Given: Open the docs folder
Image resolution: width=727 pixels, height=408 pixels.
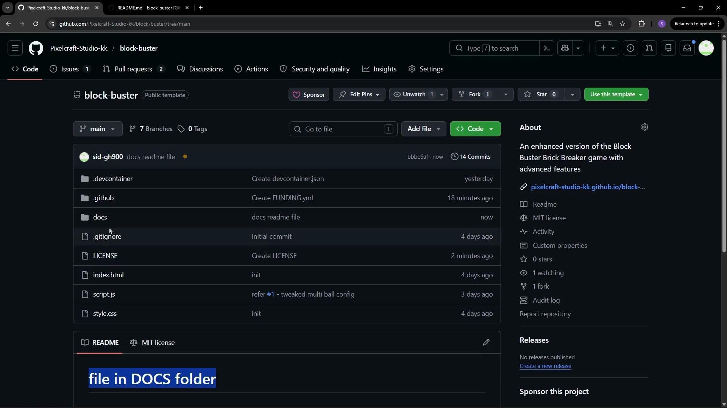Looking at the screenshot, I should point(100,217).
